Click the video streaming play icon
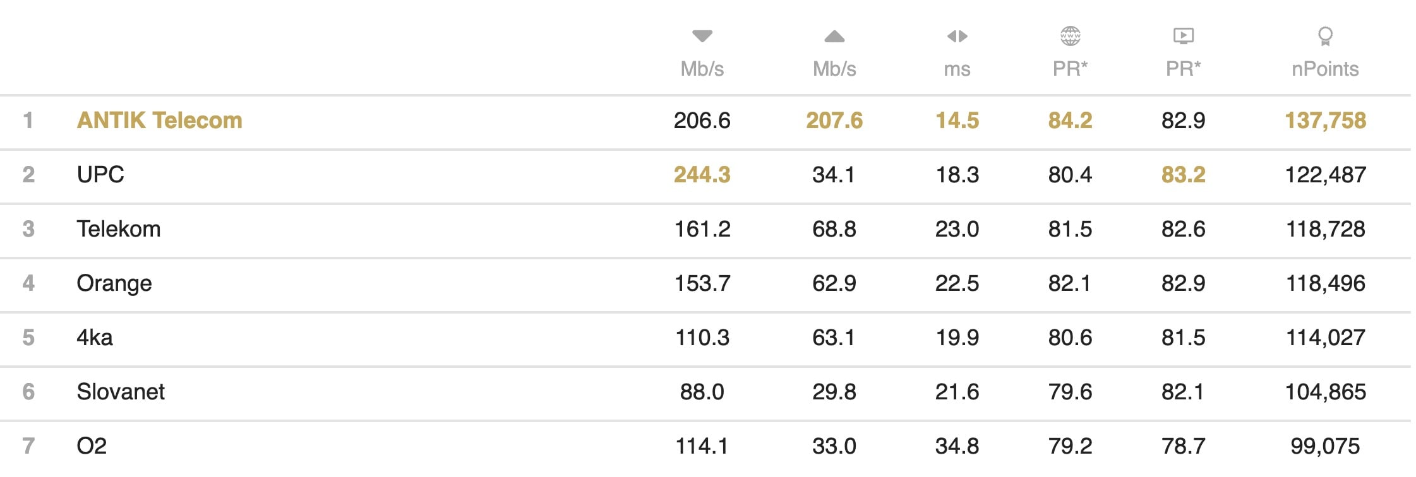 pos(1183,36)
